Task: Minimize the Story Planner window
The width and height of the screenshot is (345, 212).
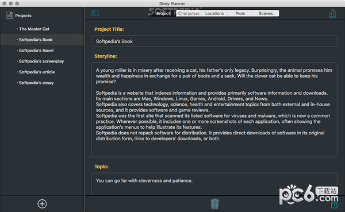Action: pos(10,3)
